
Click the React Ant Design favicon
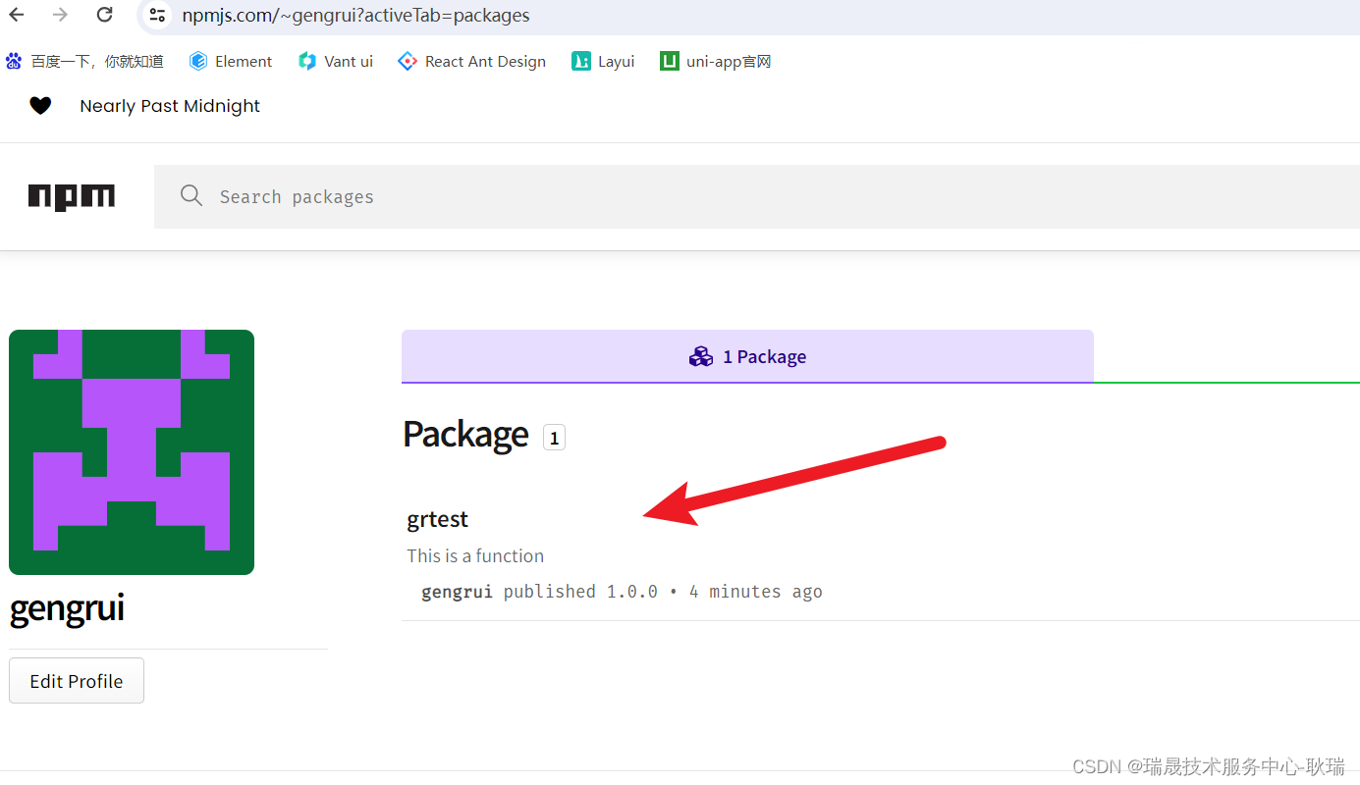coord(408,61)
